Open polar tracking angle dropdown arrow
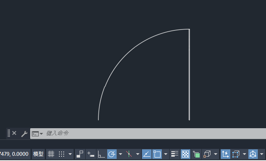The height and width of the screenshot is (161, 266). (x=121, y=154)
